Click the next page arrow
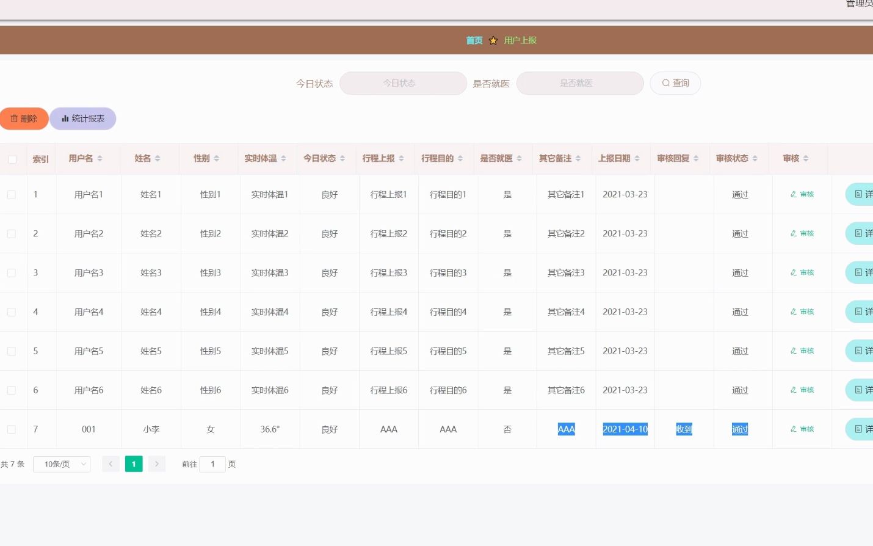Viewport: 873px width, 546px height. [x=157, y=464]
